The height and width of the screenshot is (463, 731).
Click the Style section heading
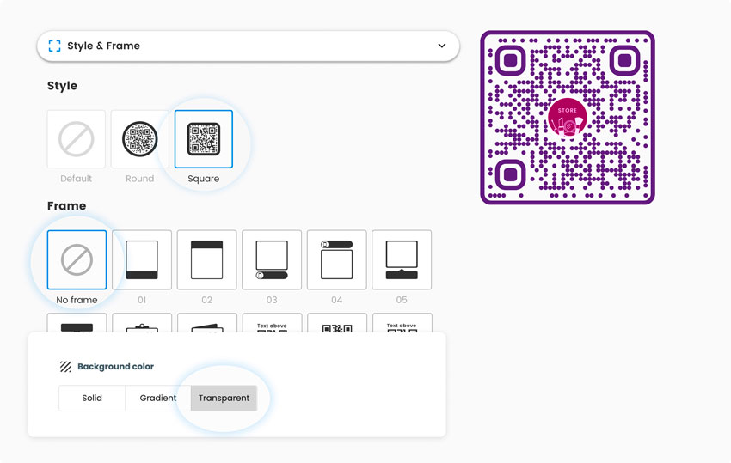point(62,86)
